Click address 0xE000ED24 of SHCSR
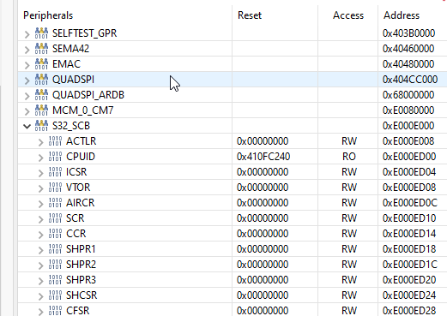 [x=409, y=295]
